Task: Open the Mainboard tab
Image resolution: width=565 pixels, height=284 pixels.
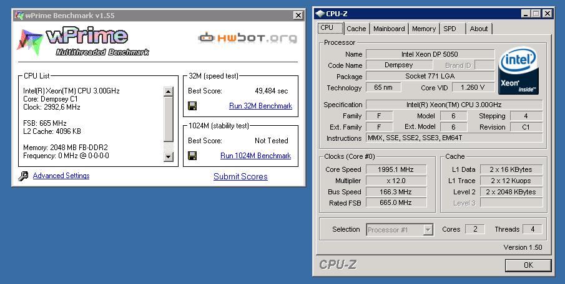Action: point(389,29)
